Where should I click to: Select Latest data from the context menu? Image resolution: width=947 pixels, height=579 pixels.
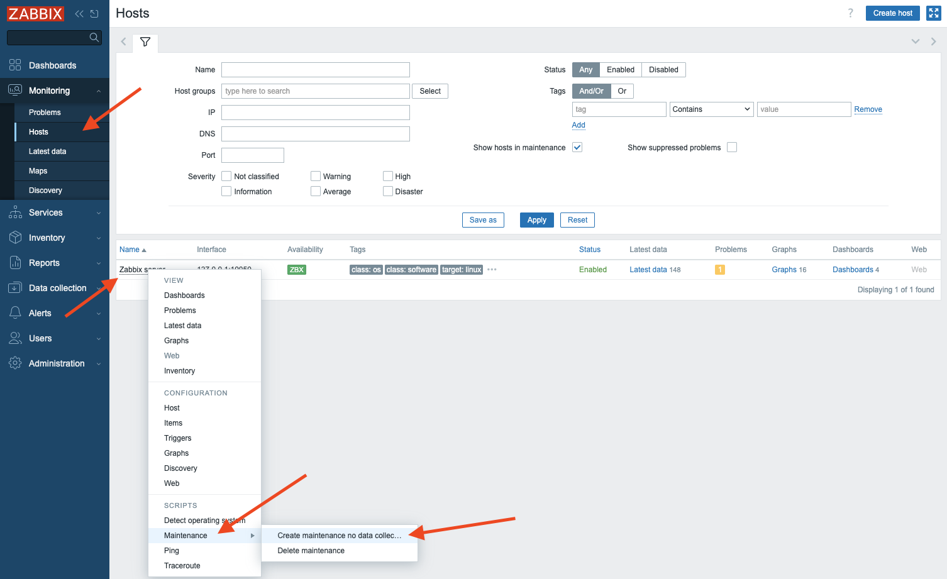point(182,325)
